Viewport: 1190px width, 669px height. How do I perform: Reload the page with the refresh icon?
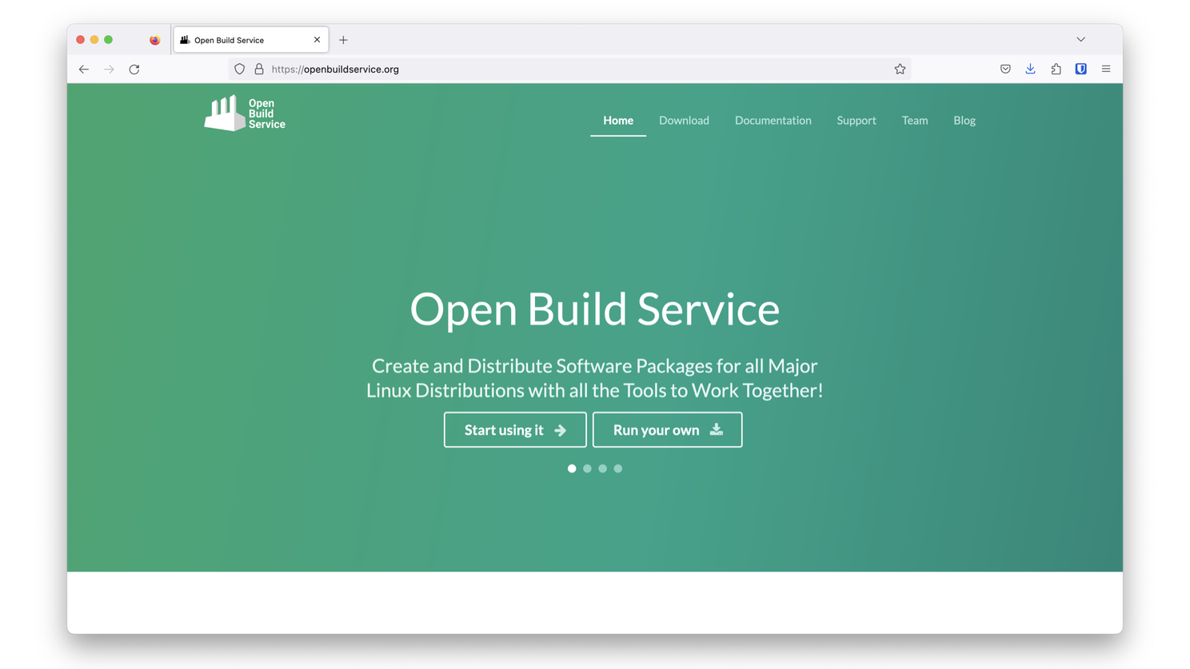134,70
